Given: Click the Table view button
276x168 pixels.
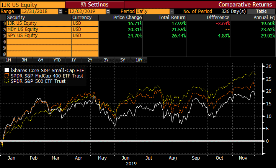Looking at the screenshot, I should [261, 11].
